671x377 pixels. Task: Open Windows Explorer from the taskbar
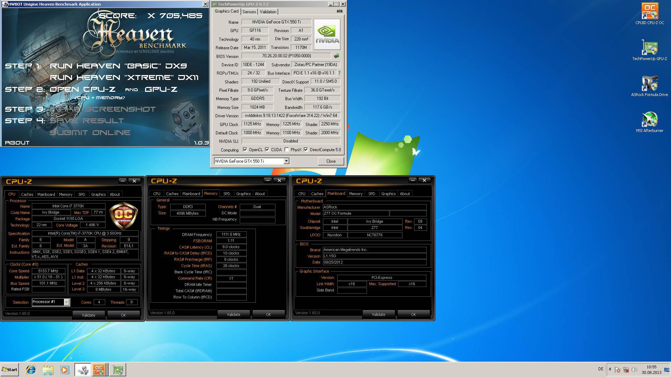click(x=48, y=370)
